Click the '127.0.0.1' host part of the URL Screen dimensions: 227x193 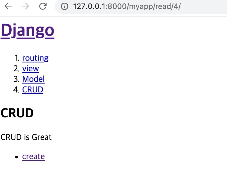pyautogui.click(x=89, y=6)
